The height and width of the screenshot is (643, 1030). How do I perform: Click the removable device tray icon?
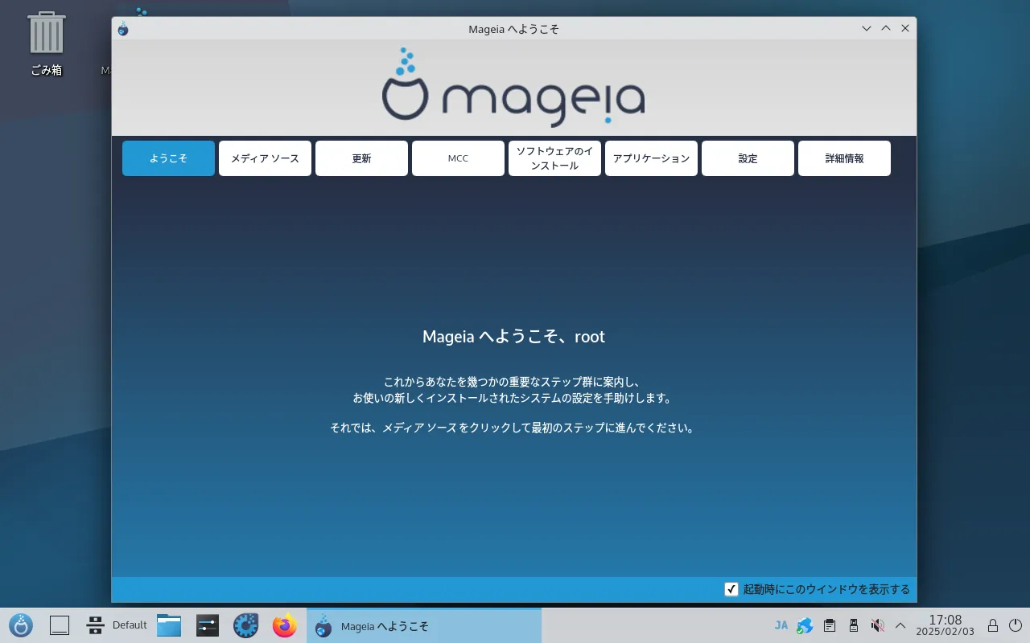click(854, 625)
